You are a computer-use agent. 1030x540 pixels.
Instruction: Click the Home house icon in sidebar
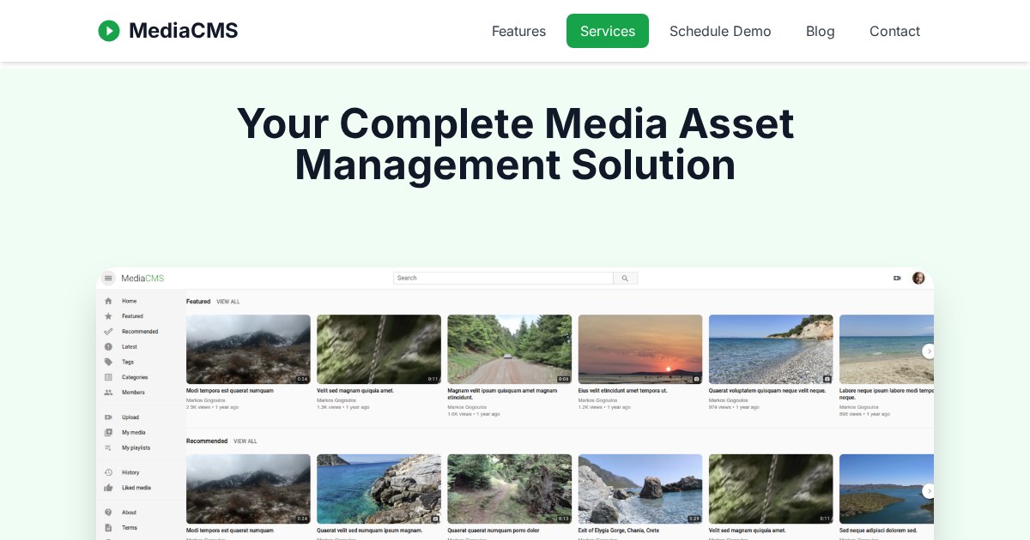[108, 301]
